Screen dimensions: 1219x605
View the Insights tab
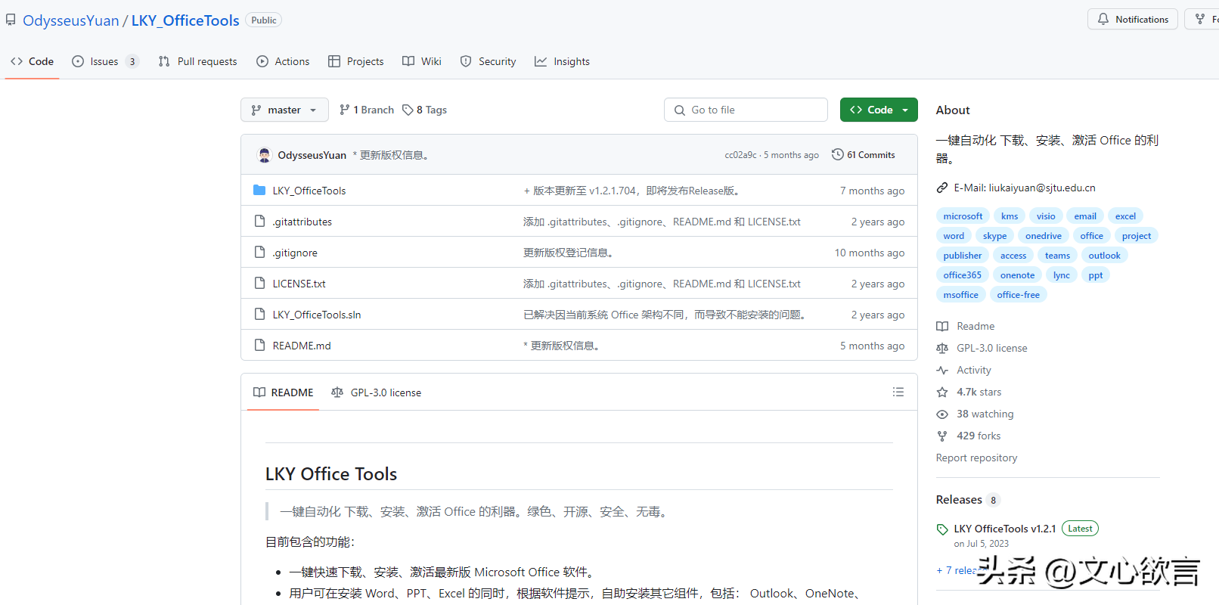(x=562, y=61)
